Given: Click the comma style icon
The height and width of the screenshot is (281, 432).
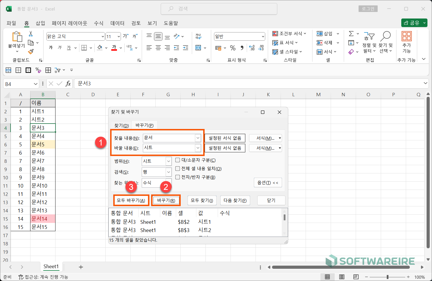Looking at the screenshot, I should click(x=242, y=48).
